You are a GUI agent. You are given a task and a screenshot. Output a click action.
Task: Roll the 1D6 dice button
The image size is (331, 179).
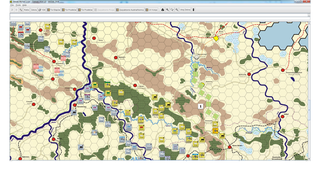[x=42, y=10]
